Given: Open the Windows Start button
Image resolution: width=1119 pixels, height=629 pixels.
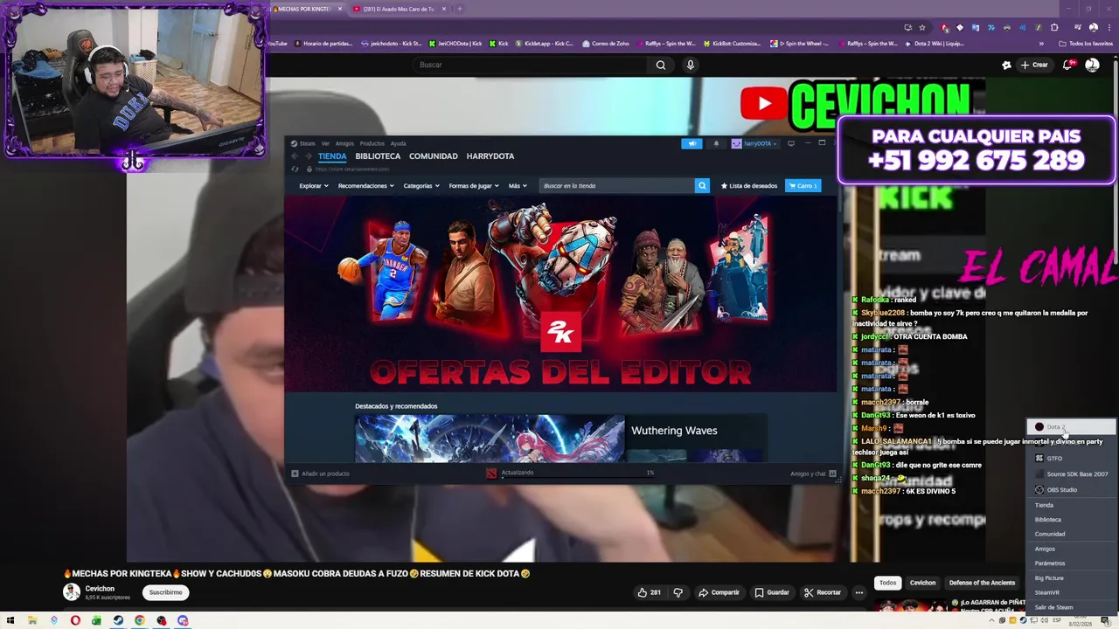Looking at the screenshot, I should coord(10,621).
